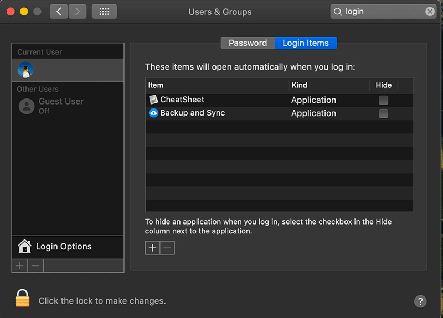Image resolution: width=443 pixels, height=318 pixels.
Task: Show all preferences via the grid icon
Action: (104, 12)
